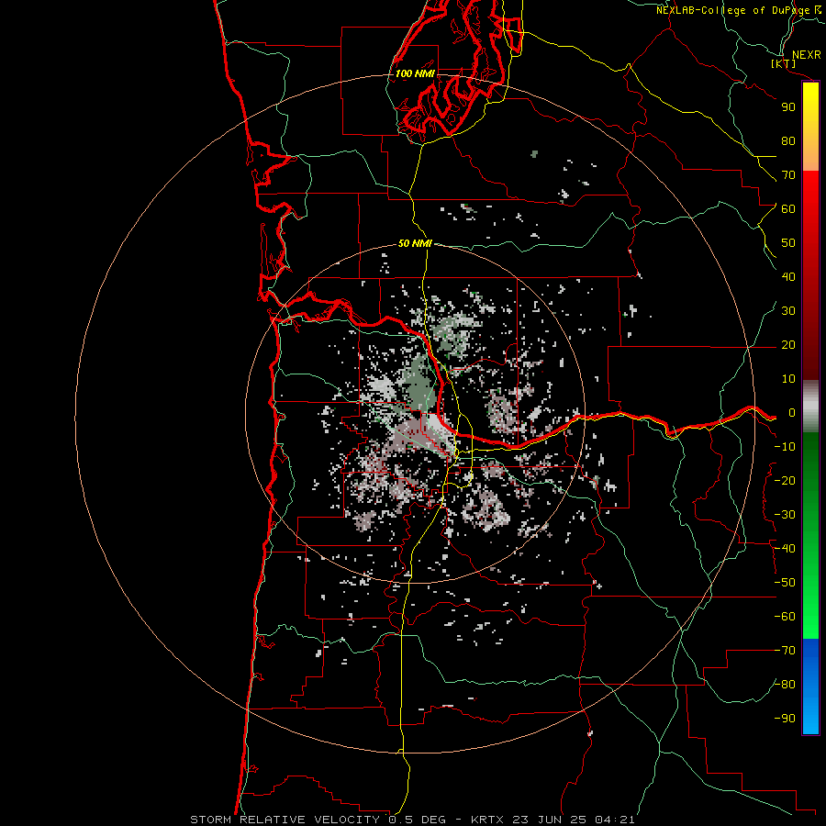This screenshot has height=826, width=826.
Task: Click the 30 value on the velocity scale
Action: (788, 311)
